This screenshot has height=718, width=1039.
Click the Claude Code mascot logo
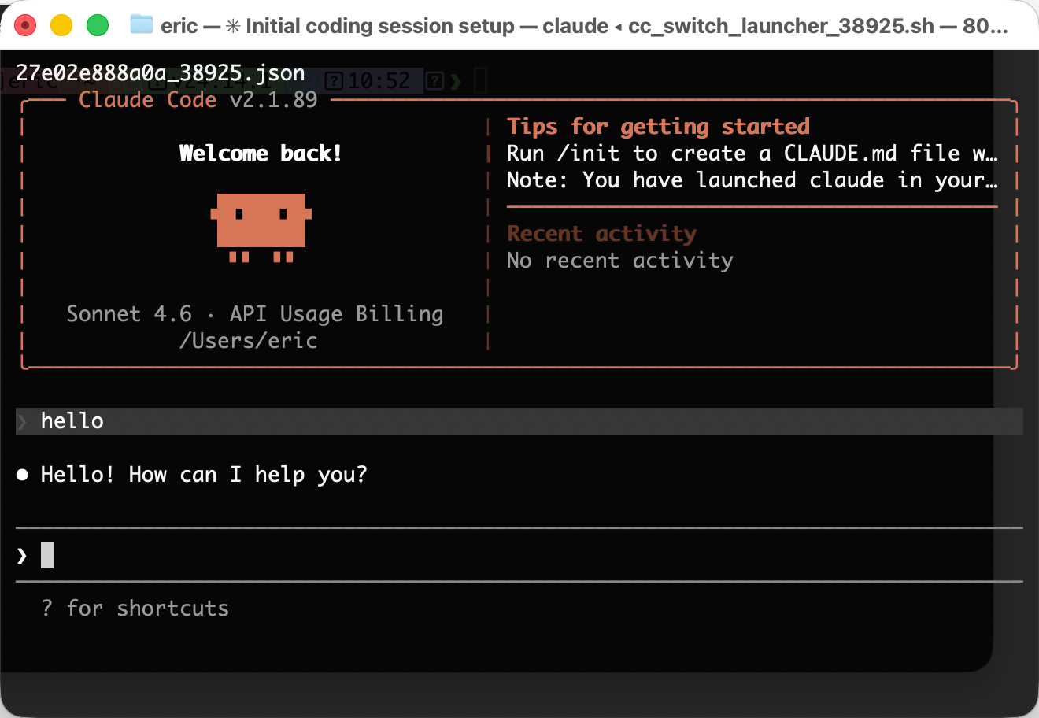pos(261,228)
